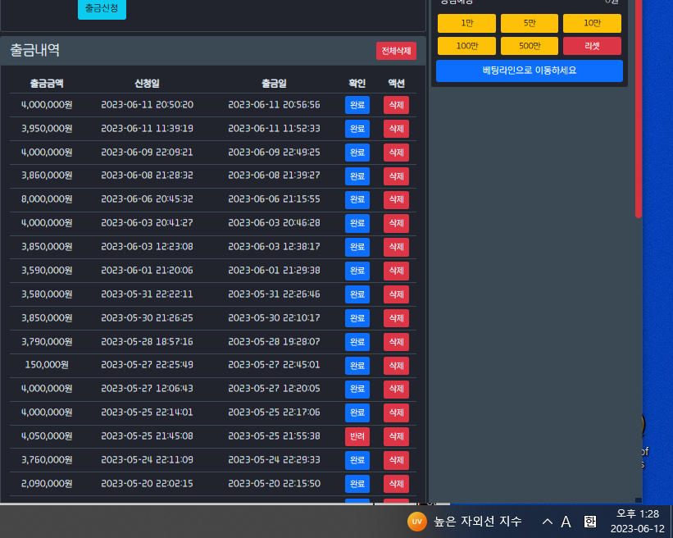673x538 pixels.
Task: Open the taskbar clock and date
Action: [x=637, y=521]
